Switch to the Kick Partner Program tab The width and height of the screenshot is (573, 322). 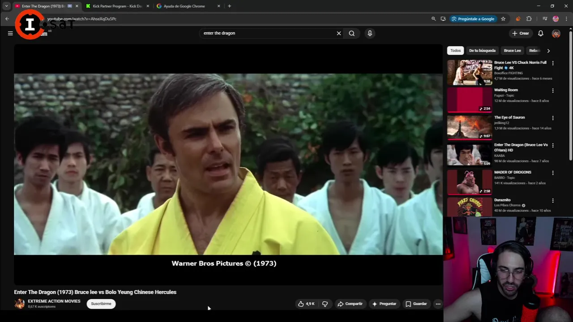pos(117,6)
